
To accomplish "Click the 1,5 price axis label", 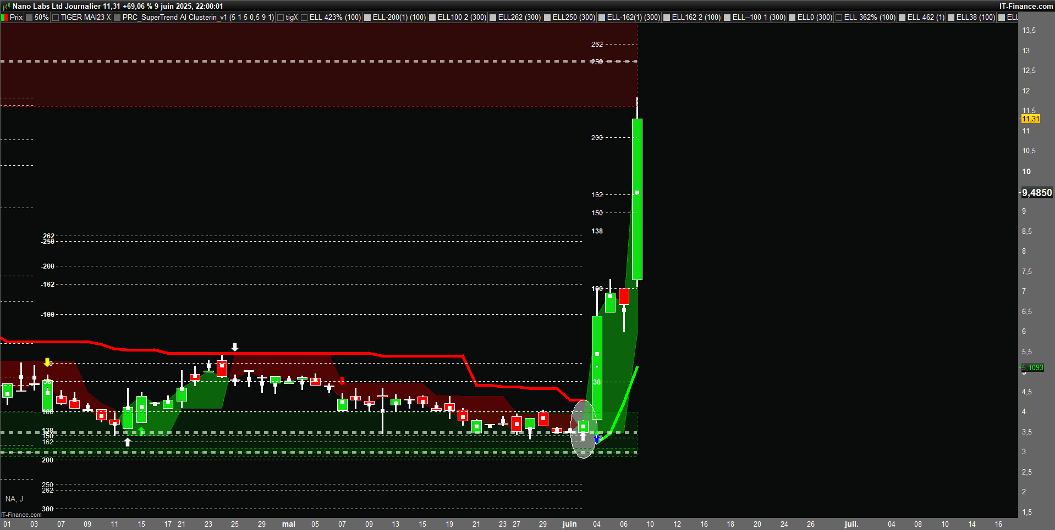I will click(1027, 512).
